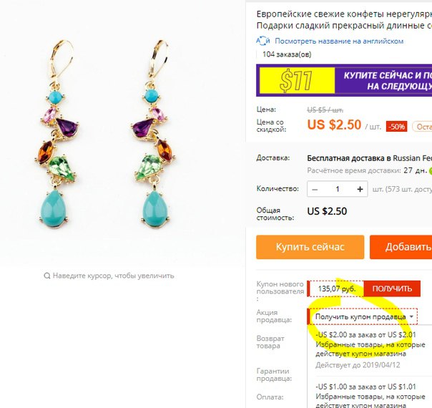
Task: Click the $11 promotional banner
Action: click(x=344, y=80)
